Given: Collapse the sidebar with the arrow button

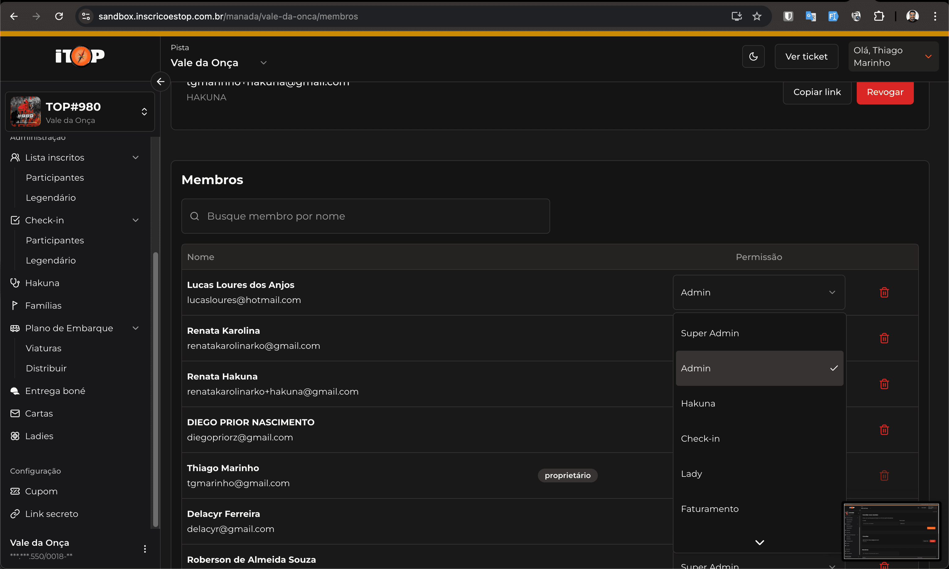Looking at the screenshot, I should 160,81.
